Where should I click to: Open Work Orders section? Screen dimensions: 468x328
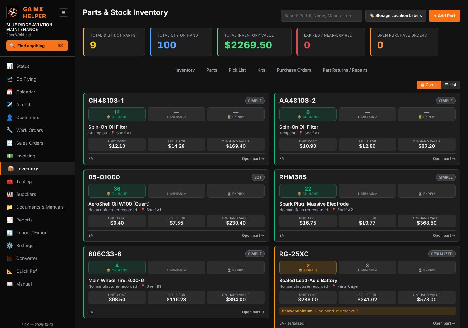point(37,130)
